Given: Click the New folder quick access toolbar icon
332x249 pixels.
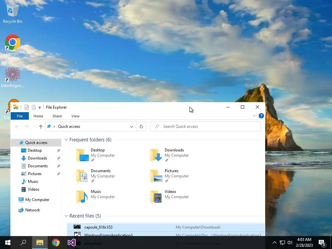Looking at the screenshot, I should (x=34, y=107).
